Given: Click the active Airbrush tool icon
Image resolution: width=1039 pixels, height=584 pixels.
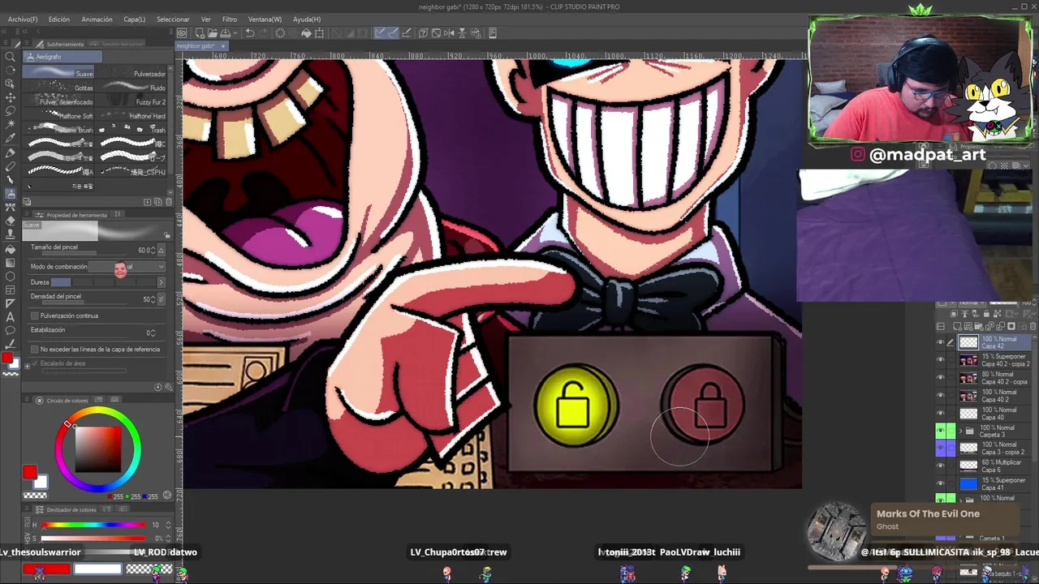Looking at the screenshot, I should (11, 194).
